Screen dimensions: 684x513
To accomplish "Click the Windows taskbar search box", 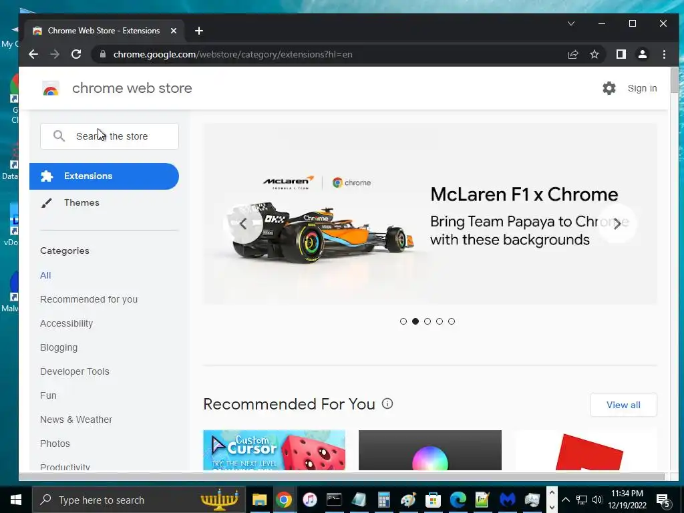I will (x=139, y=500).
